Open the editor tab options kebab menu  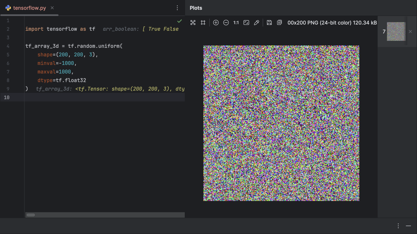click(177, 8)
